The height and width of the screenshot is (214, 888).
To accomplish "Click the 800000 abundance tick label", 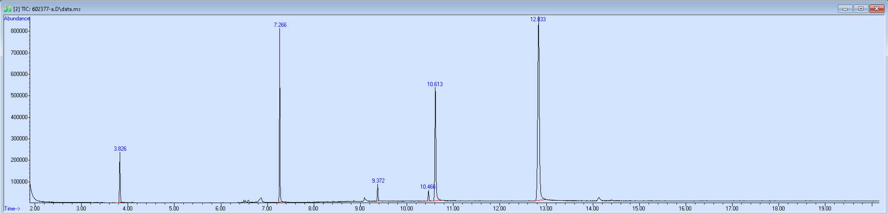I will 19,31.
